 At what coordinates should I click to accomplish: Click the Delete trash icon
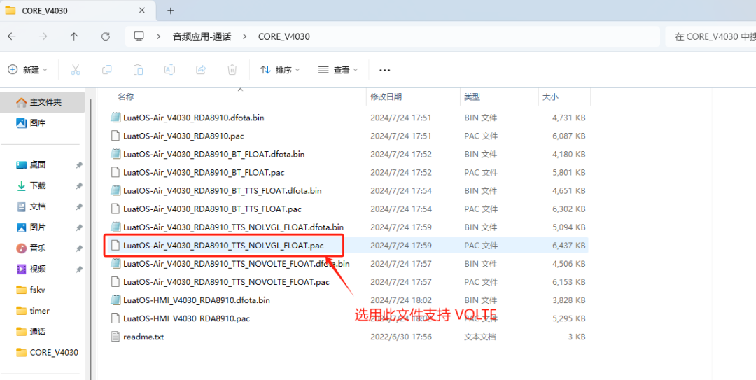pyautogui.click(x=232, y=70)
